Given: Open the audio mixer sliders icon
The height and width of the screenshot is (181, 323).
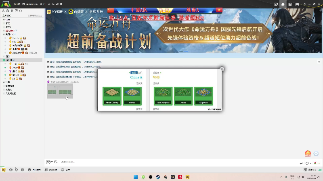Looking at the screenshot, I should pyautogui.click(x=23, y=170).
